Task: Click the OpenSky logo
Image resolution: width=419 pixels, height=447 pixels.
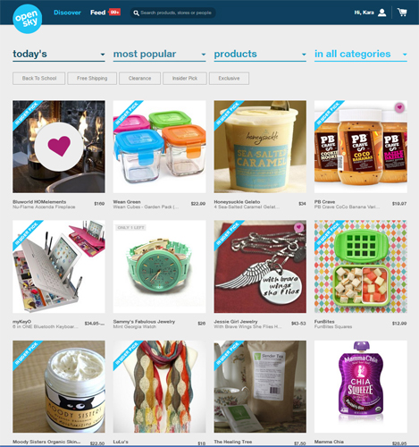Action: tap(28, 19)
